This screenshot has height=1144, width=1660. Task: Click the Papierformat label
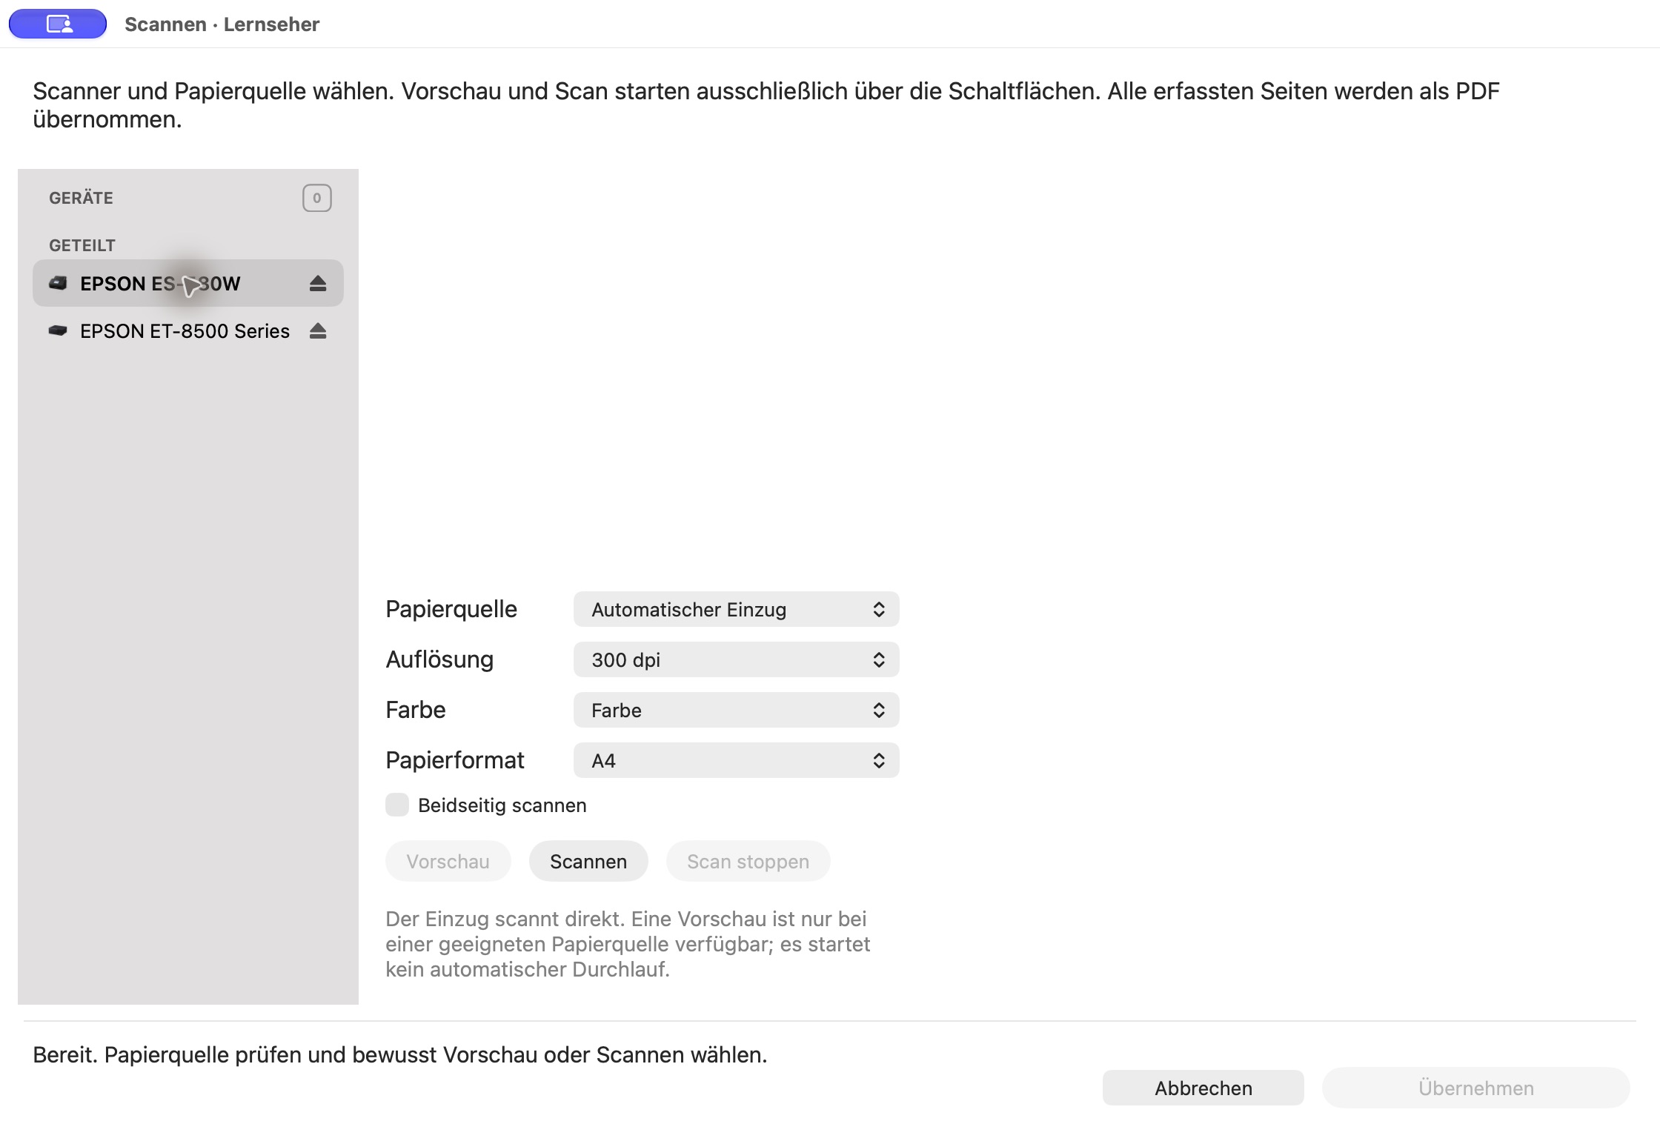point(455,760)
